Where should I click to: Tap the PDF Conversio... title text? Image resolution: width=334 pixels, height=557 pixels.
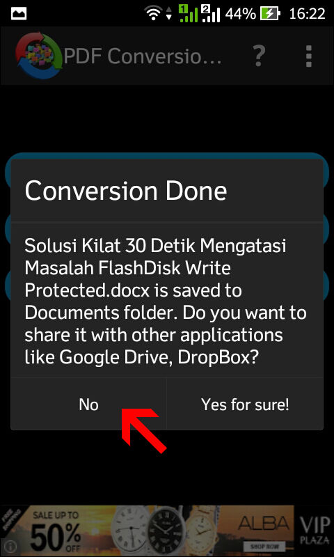[143, 56]
